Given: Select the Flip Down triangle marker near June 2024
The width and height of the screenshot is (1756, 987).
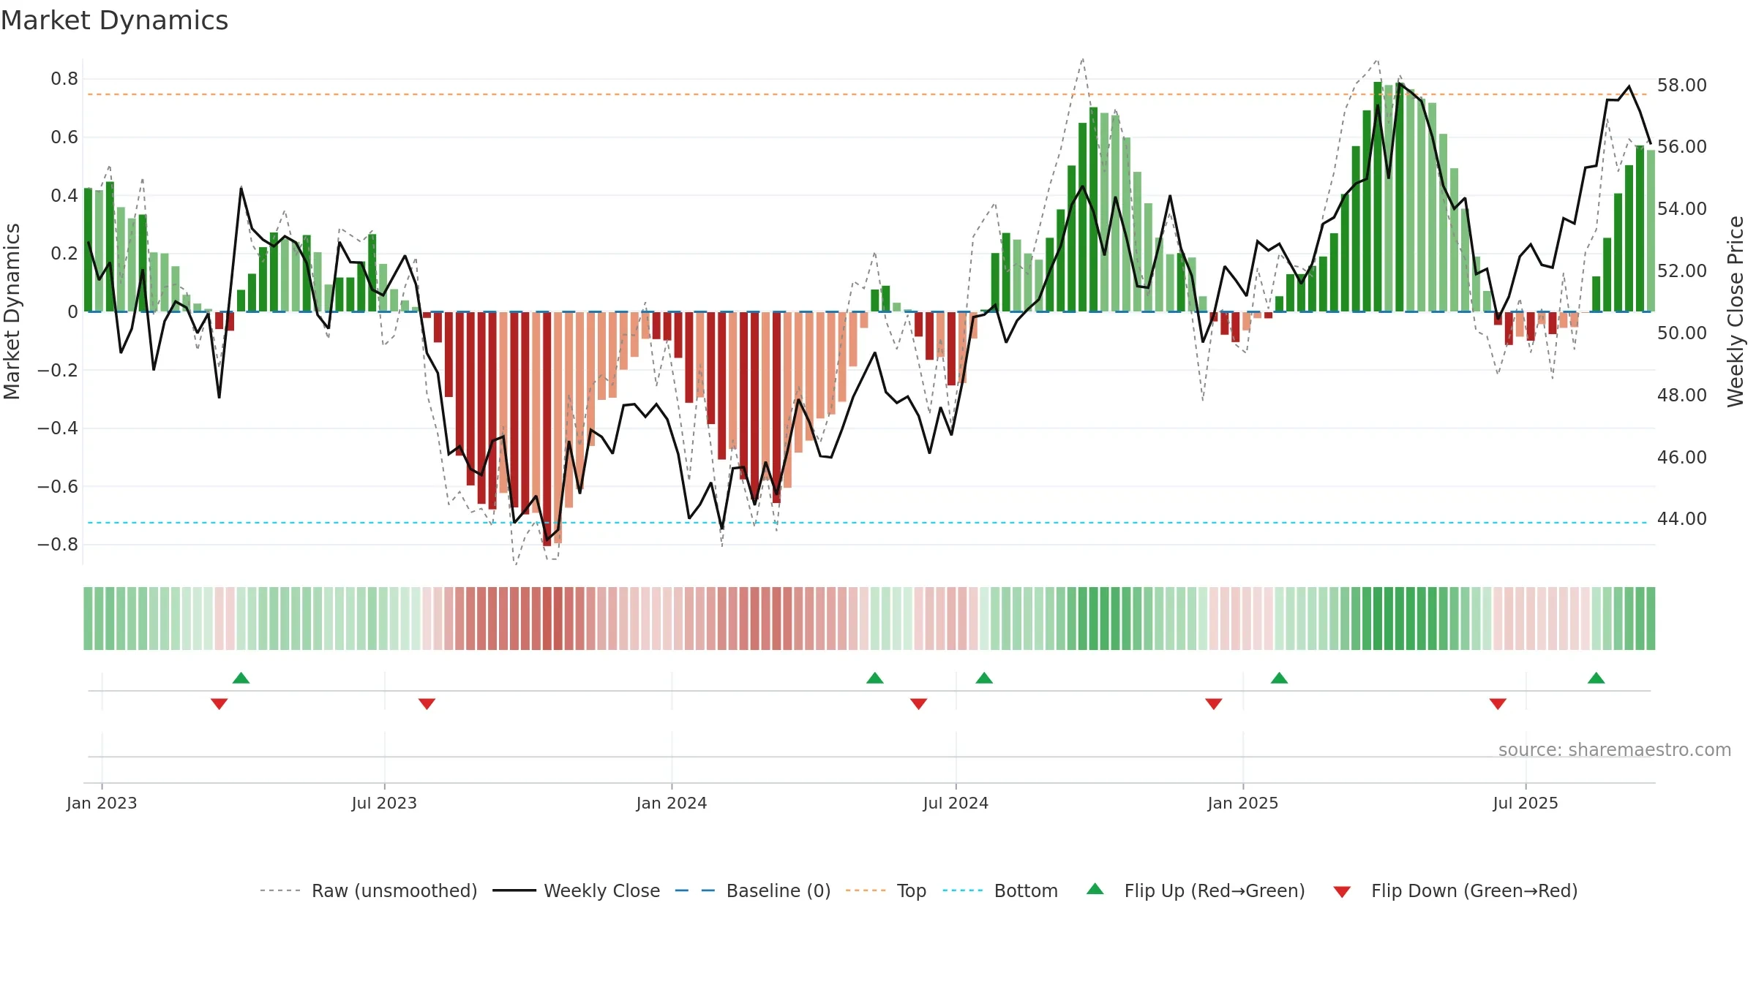Looking at the screenshot, I should [919, 704].
